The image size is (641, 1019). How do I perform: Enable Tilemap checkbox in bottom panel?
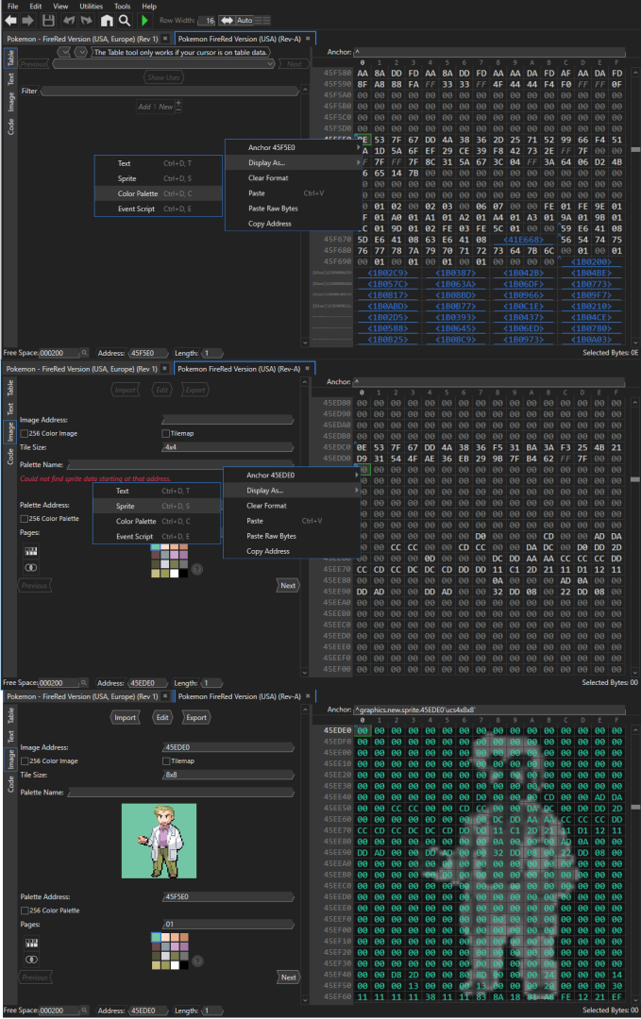(x=166, y=761)
